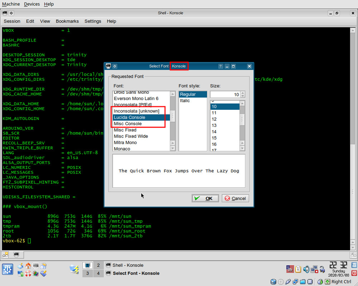The image size is (358, 286).
Task: Open the Settings menu in Konsole
Action: pyautogui.click(x=93, y=21)
